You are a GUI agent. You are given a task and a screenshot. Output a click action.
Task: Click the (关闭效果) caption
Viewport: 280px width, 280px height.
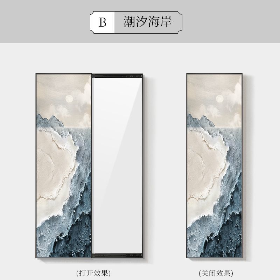pos(216,273)
